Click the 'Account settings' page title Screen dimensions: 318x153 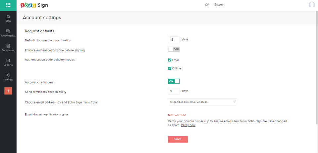point(42,18)
